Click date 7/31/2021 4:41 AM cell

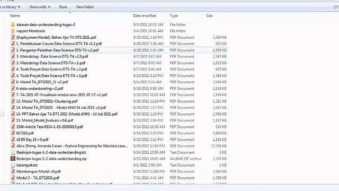coord(148,178)
